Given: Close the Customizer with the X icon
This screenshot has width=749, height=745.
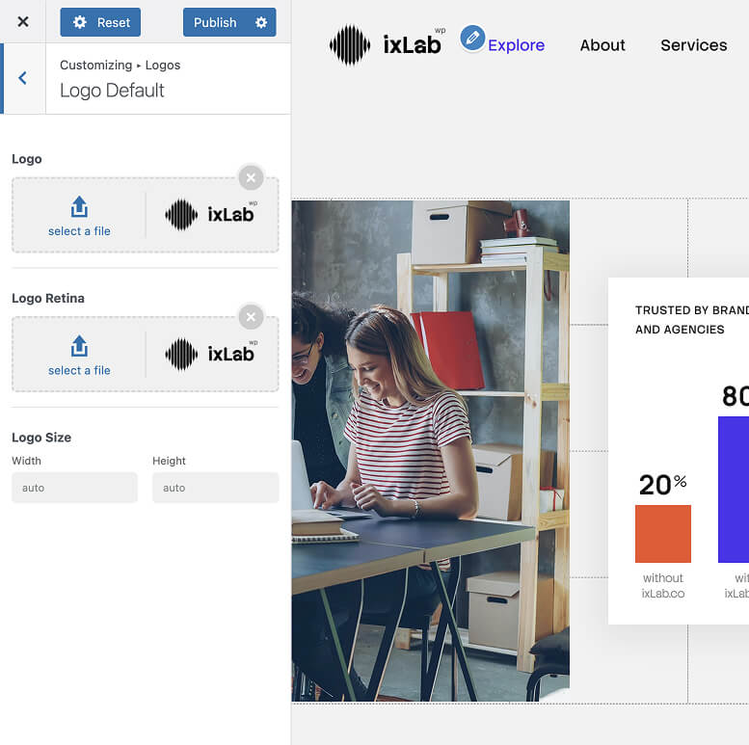Looking at the screenshot, I should click(23, 22).
